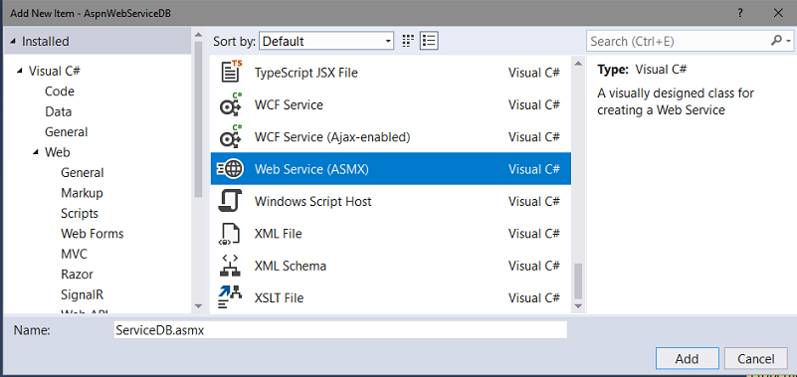The width and height of the screenshot is (797, 377).
Task: Click template list scrollbar down arrow
Action: 578,305
